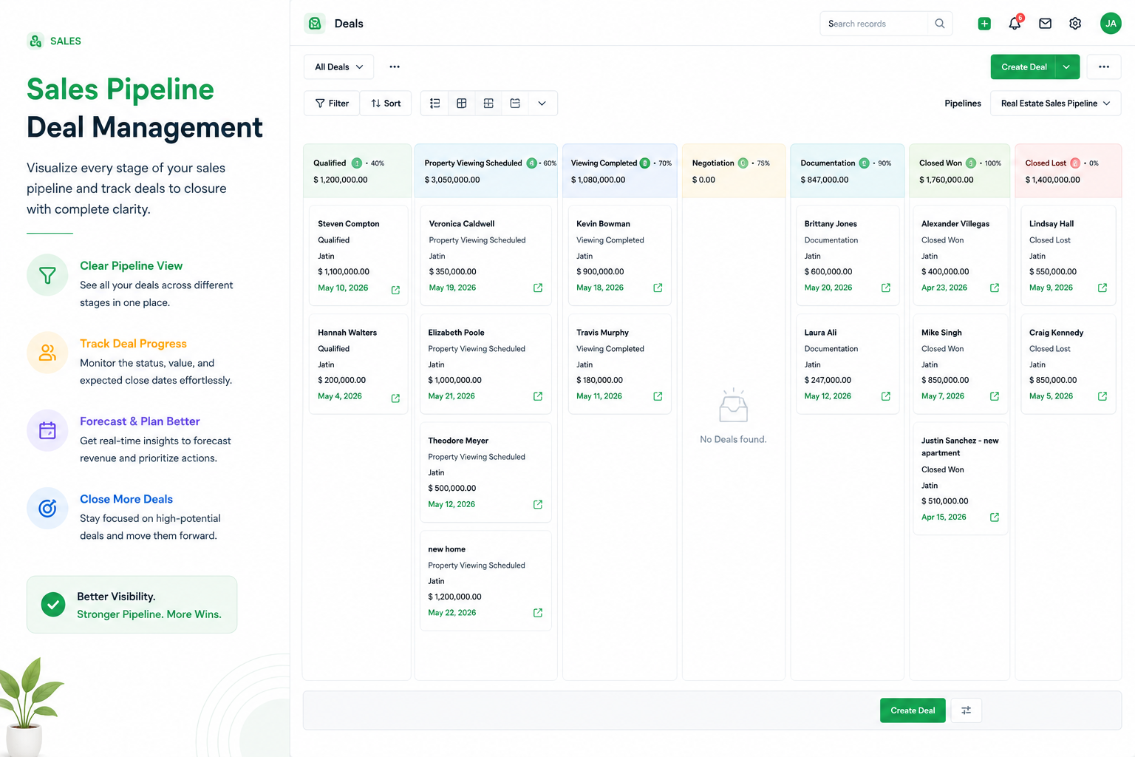Open the Hannah Walters deal name
This screenshot has height=757, width=1135.
point(347,333)
